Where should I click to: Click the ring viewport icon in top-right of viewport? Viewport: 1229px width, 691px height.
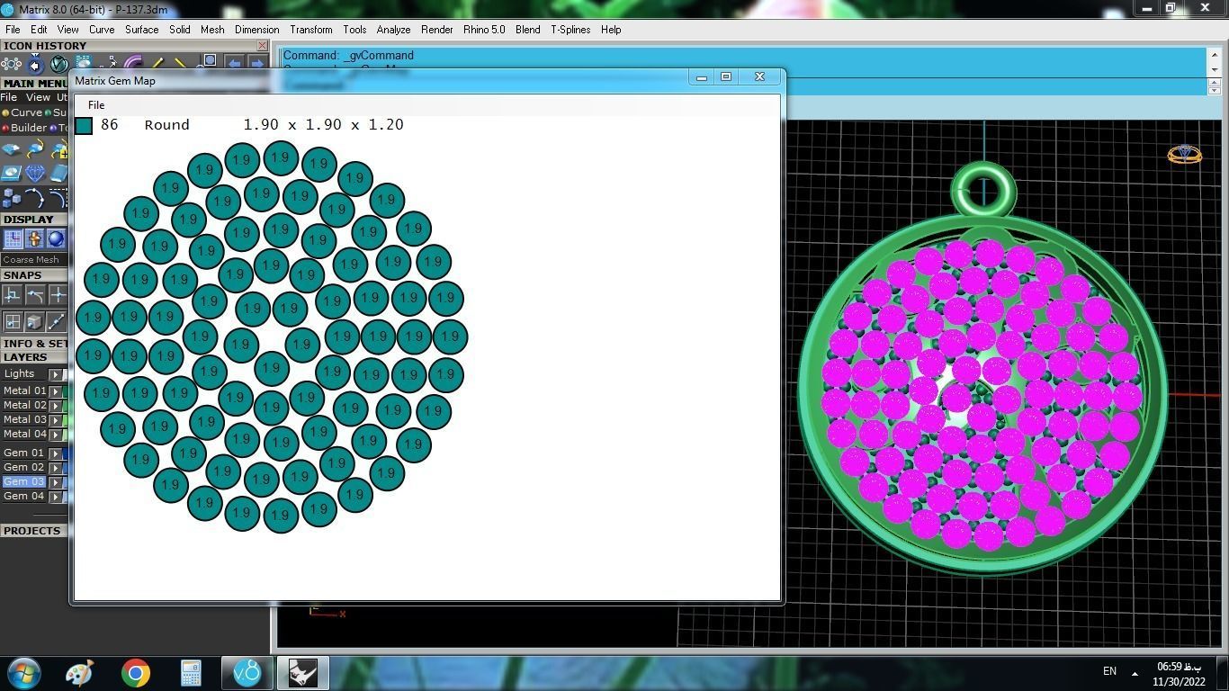[x=1184, y=155]
